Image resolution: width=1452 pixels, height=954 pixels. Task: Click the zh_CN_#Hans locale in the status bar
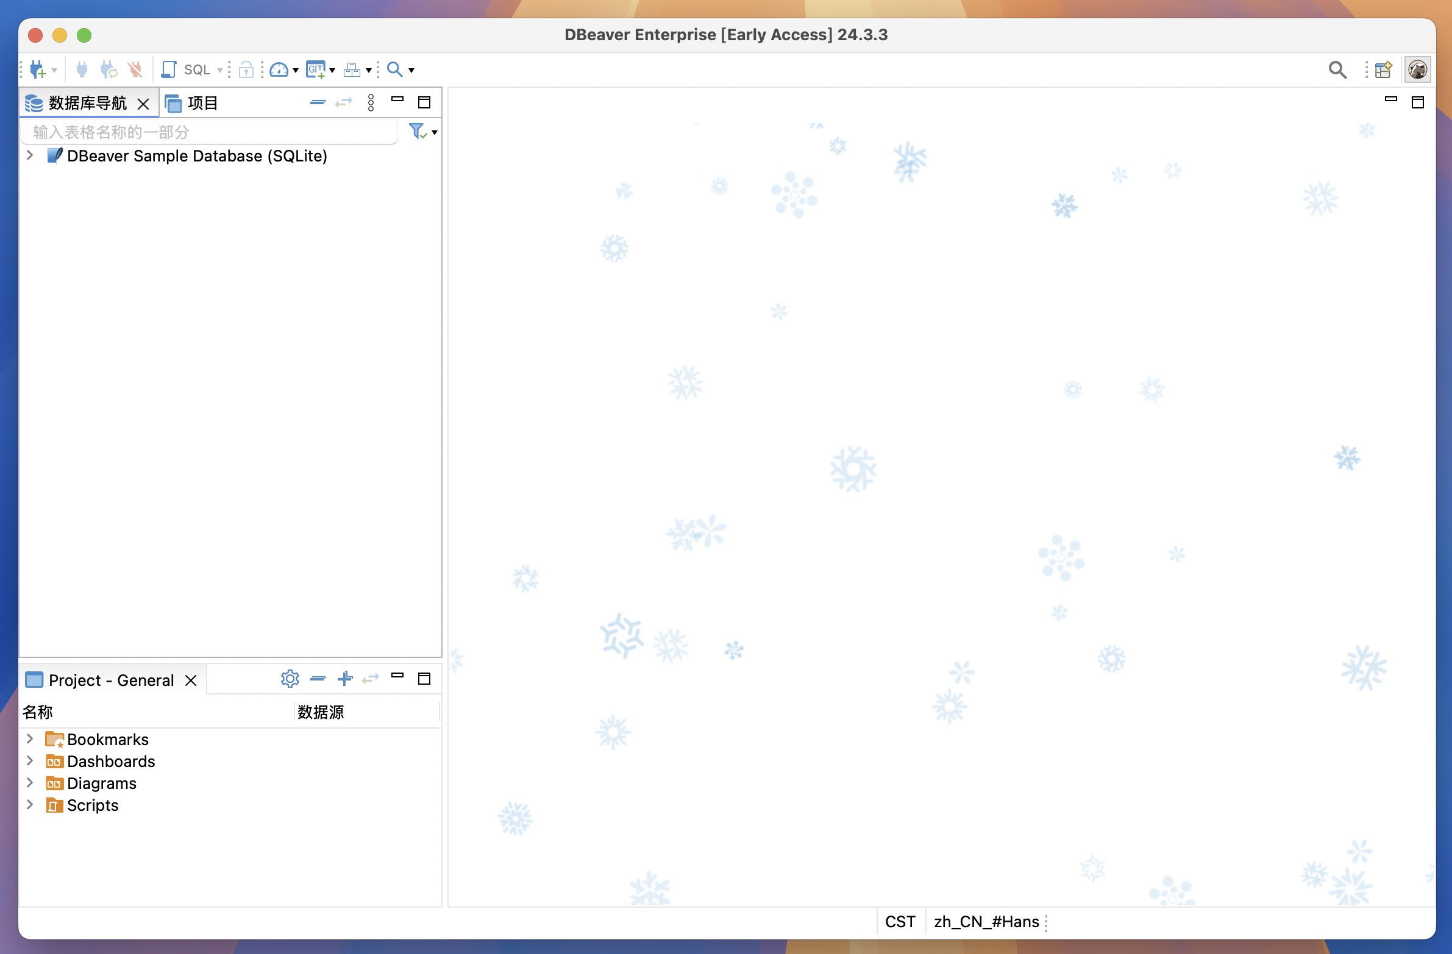click(986, 922)
